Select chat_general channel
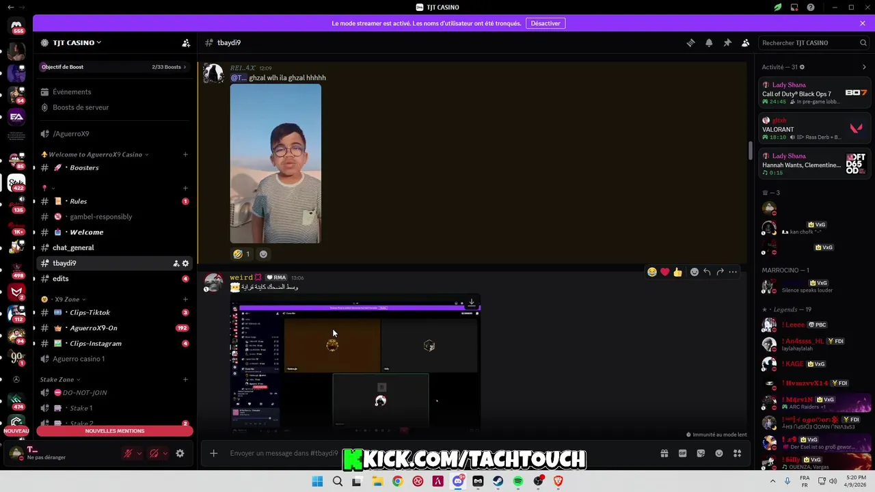 (115, 247)
